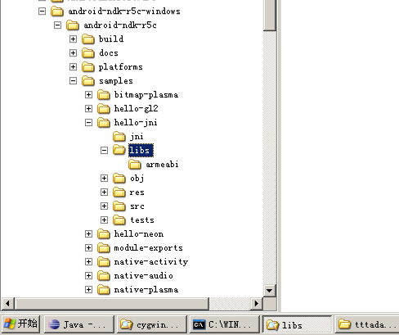Click the hello-neon folder icon

[x=104, y=234]
